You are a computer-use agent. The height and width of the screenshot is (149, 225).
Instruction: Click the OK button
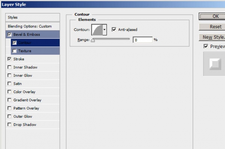(x=212, y=16)
